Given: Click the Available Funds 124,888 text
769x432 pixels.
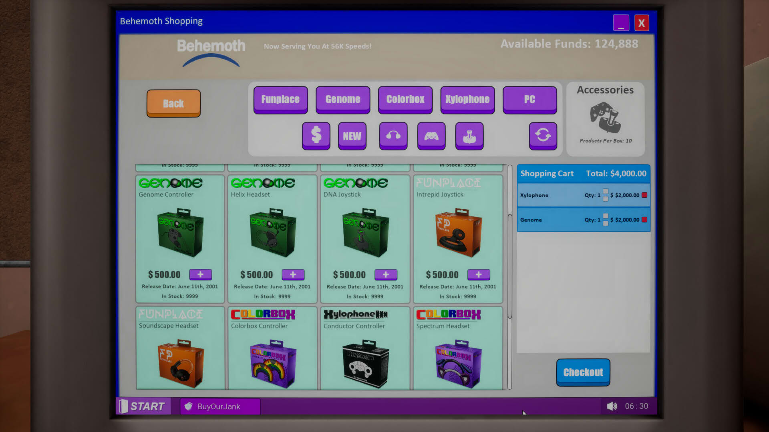Looking at the screenshot, I should pos(569,44).
